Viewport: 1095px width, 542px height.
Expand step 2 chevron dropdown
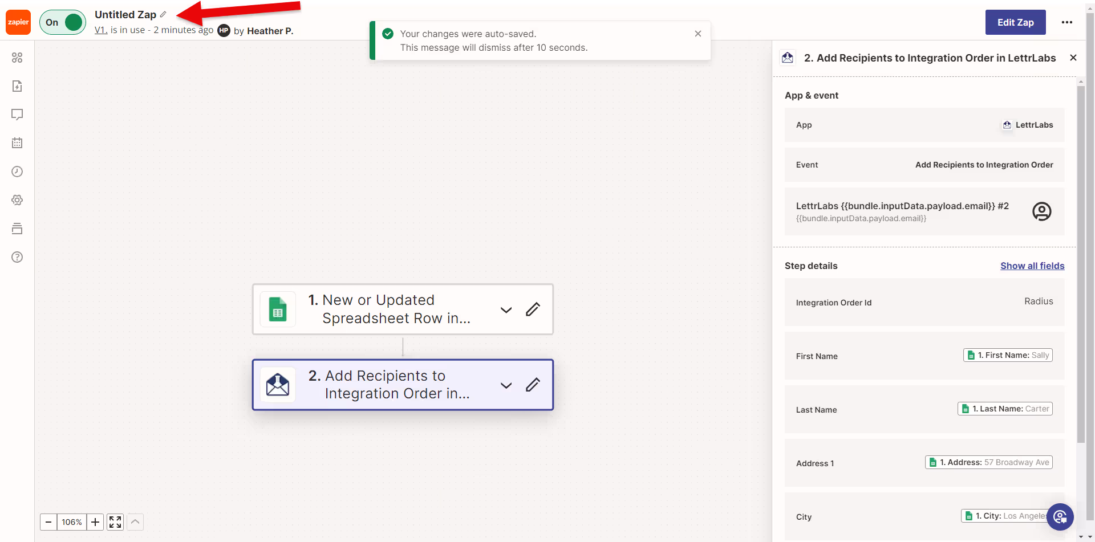(506, 385)
